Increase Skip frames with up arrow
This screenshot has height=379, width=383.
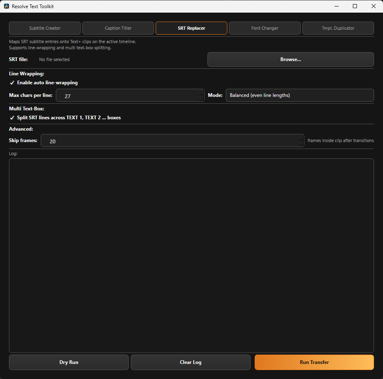tap(301, 138)
